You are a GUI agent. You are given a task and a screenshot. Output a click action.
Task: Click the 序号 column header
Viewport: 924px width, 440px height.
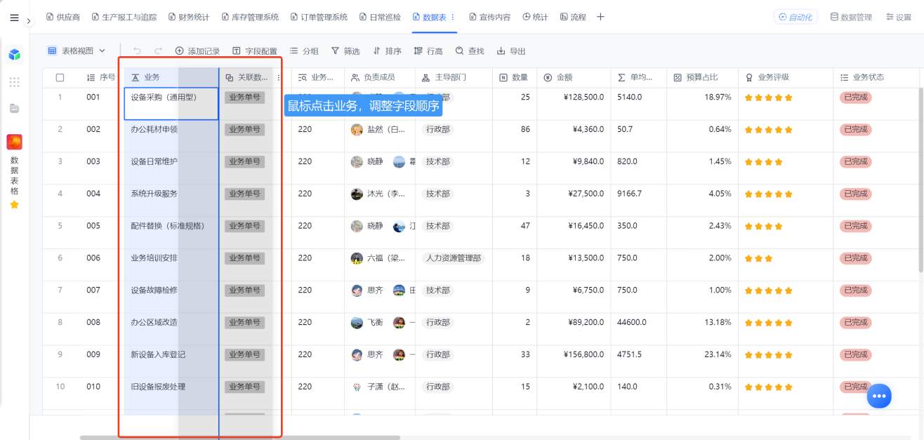100,77
